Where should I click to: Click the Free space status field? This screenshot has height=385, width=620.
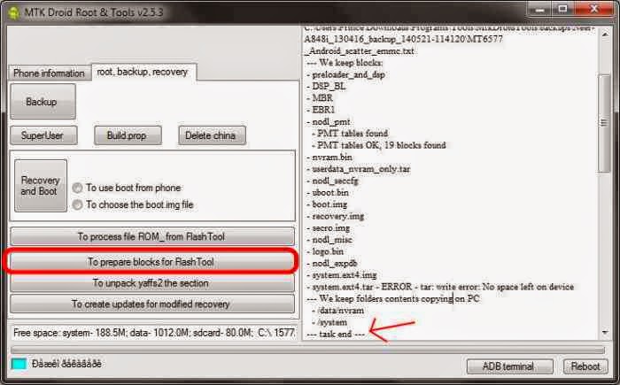(x=153, y=333)
